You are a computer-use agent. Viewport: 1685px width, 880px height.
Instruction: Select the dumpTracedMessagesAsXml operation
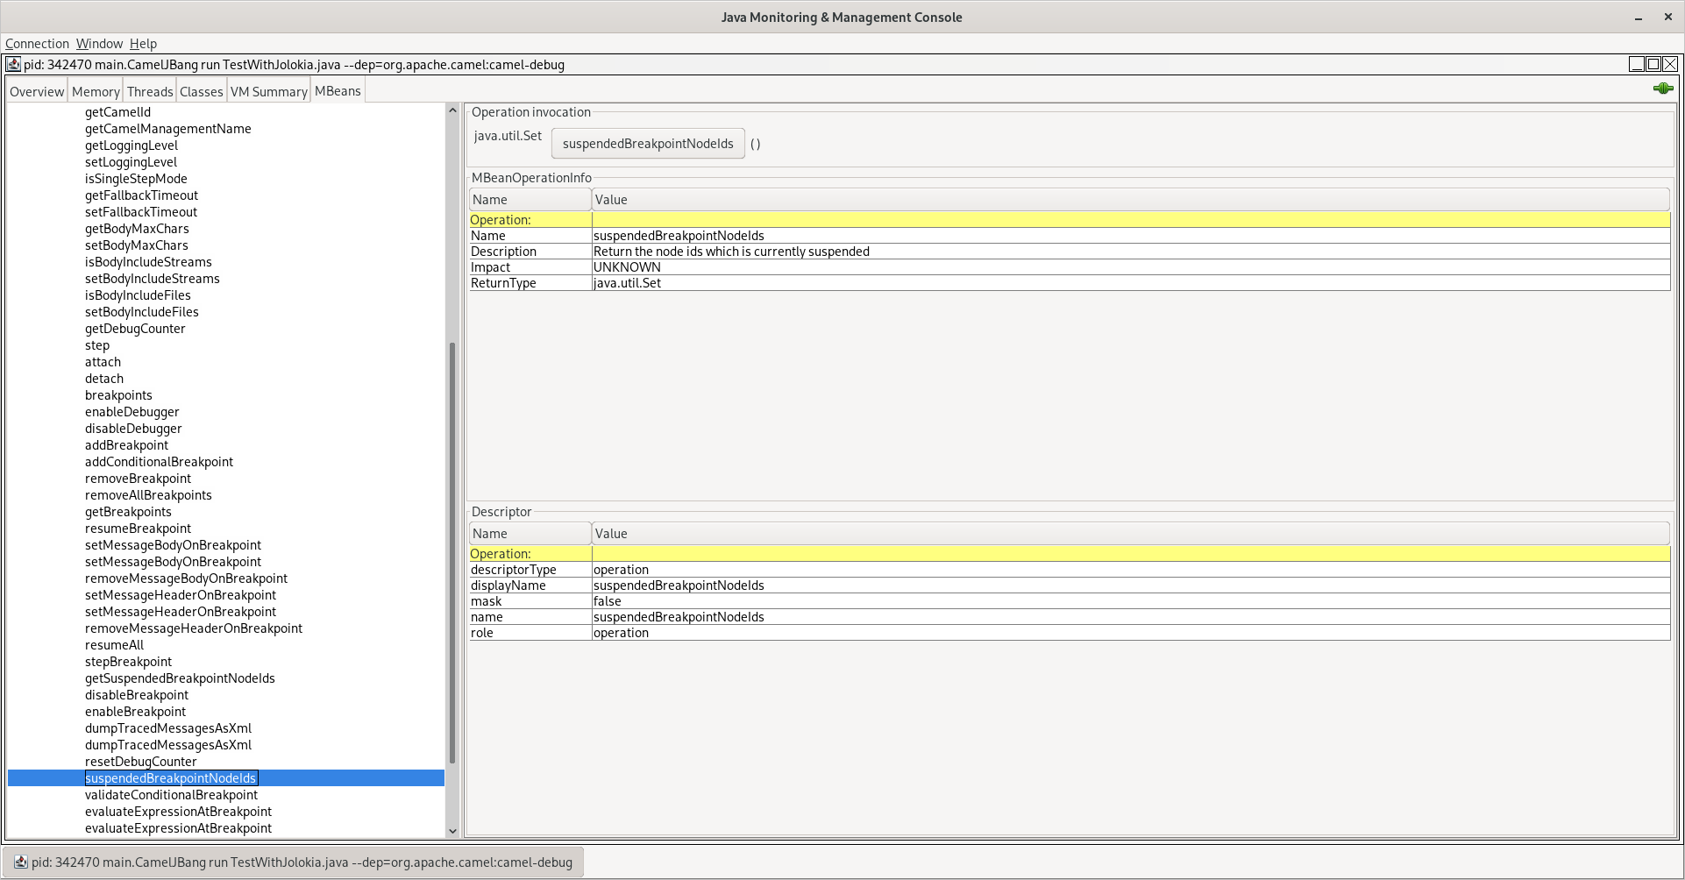[x=167, y=727]
